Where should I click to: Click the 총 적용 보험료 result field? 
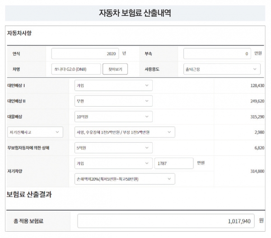point(166,221)
